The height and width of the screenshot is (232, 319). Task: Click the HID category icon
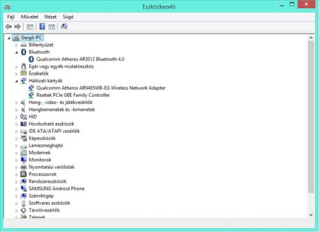(24, 117)
